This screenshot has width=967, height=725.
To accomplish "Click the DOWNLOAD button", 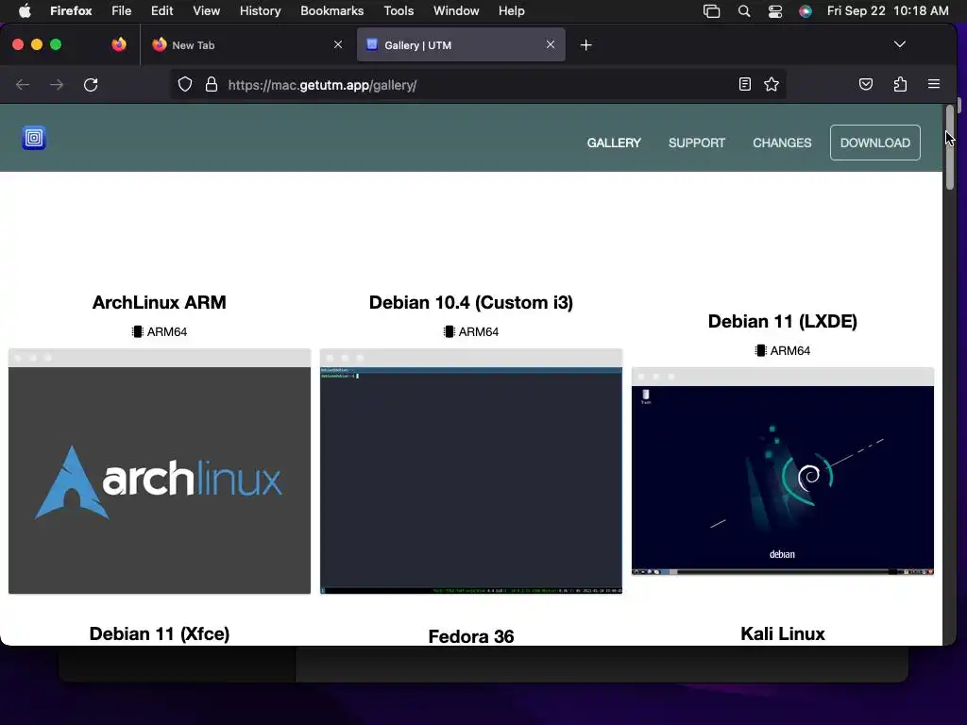I will pos(874,143).
